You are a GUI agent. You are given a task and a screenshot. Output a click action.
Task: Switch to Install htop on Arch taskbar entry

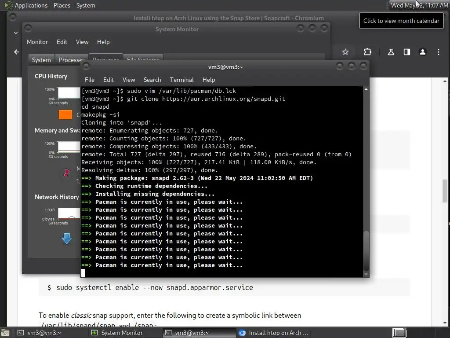coord(274,333)
